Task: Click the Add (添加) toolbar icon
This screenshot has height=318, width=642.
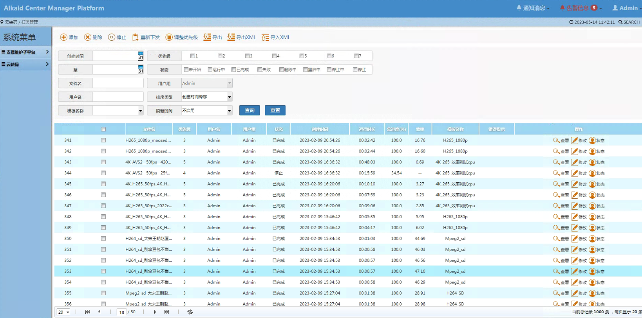Action: [63, 37]
